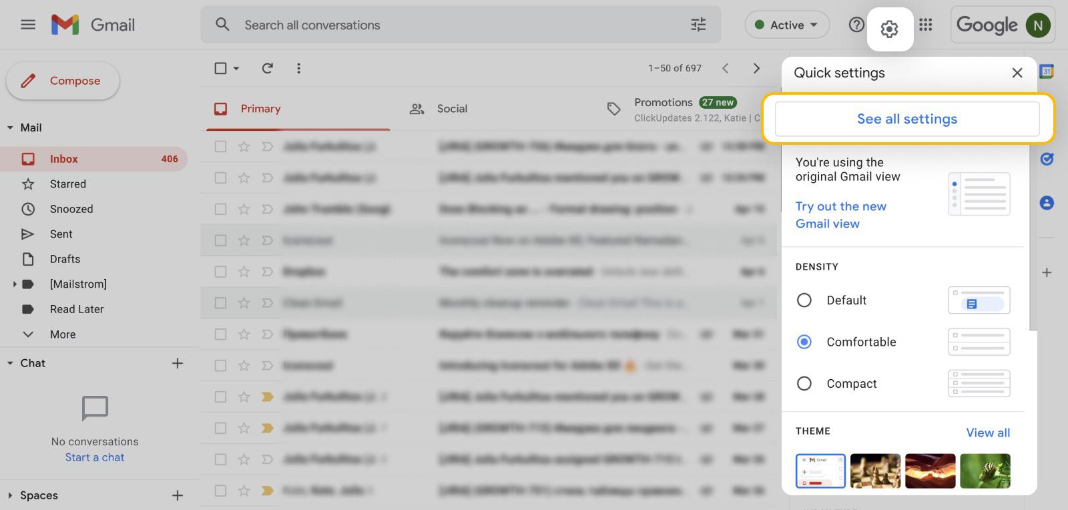Open the main menu hamburger icon
1068x510 pixels.
(x=28, y=25)
